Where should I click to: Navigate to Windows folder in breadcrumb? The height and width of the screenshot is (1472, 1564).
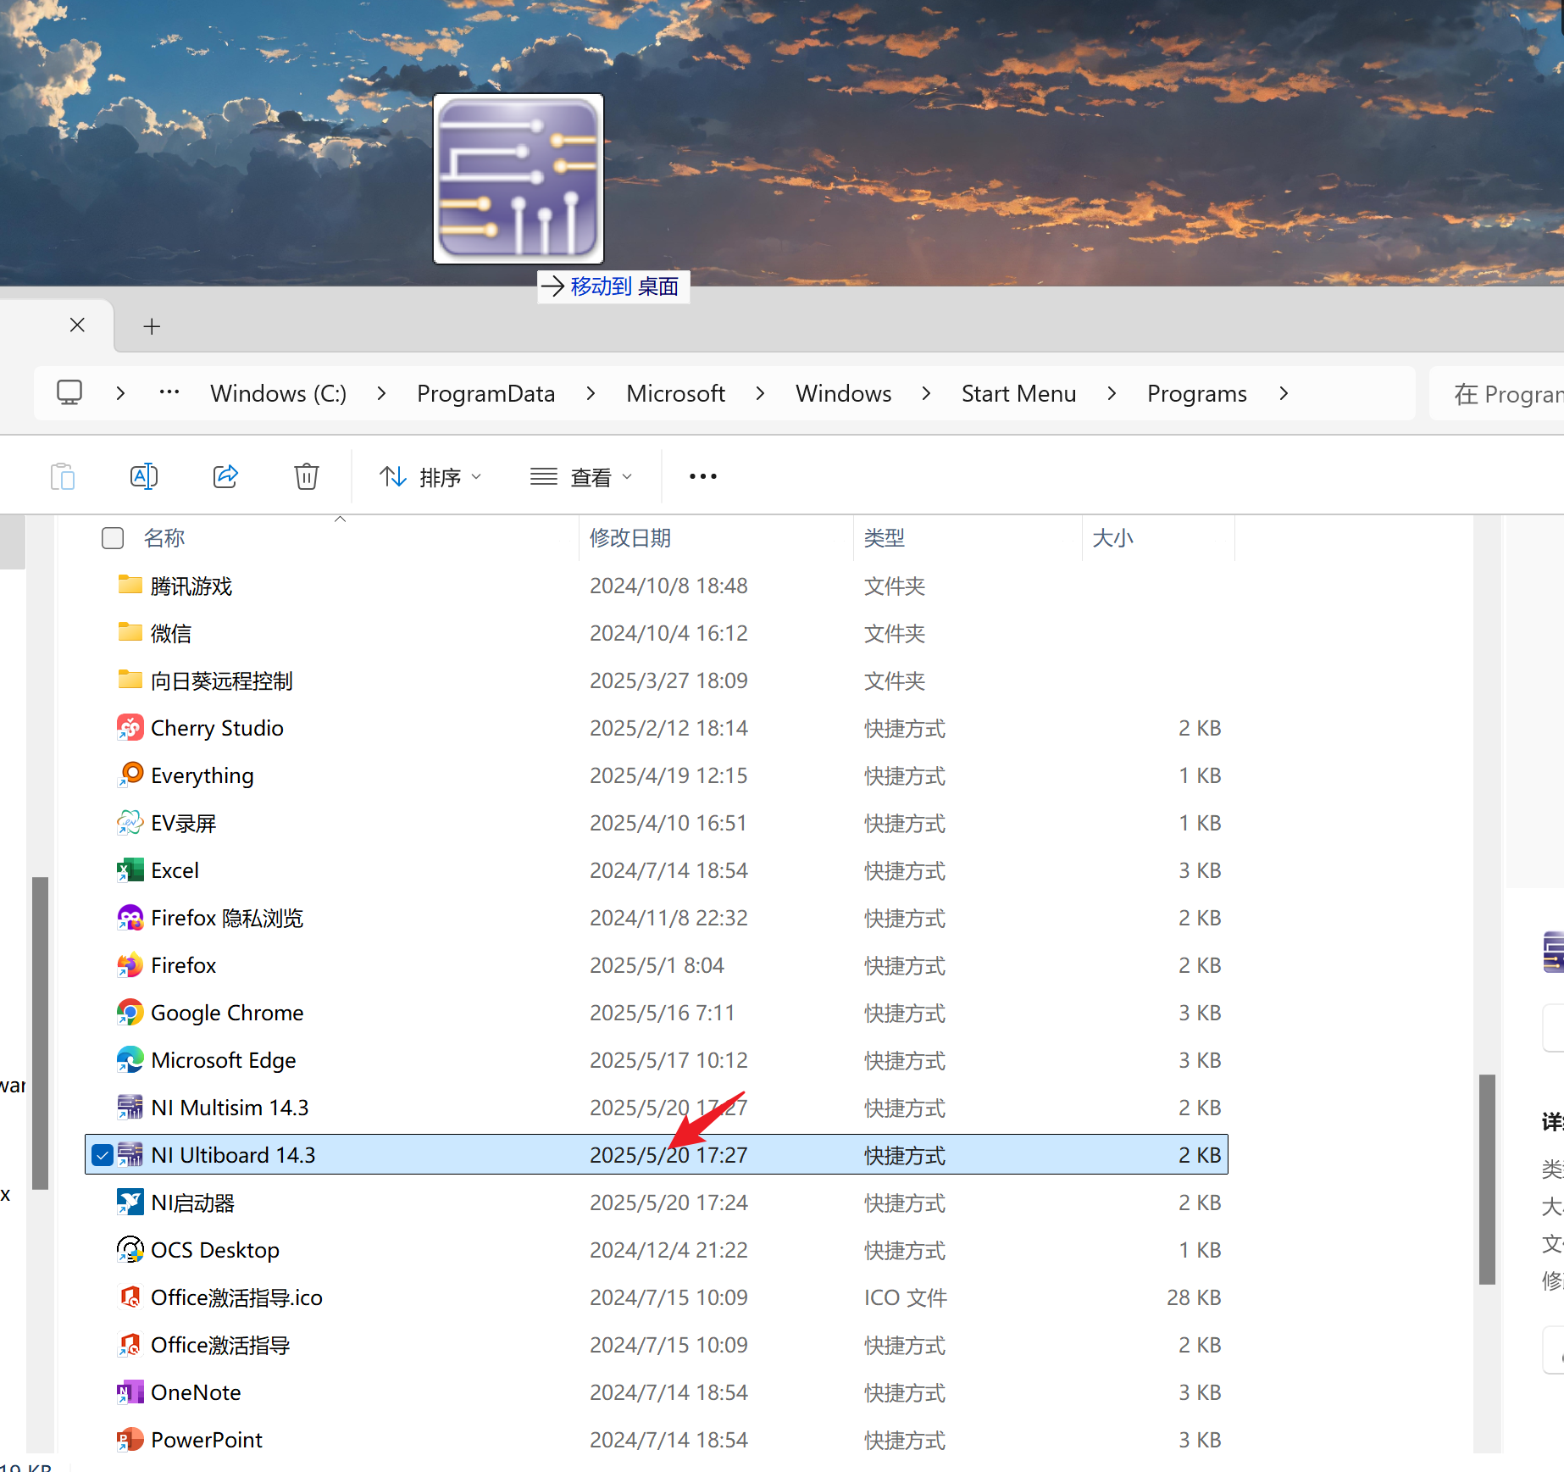pos(844,393)
